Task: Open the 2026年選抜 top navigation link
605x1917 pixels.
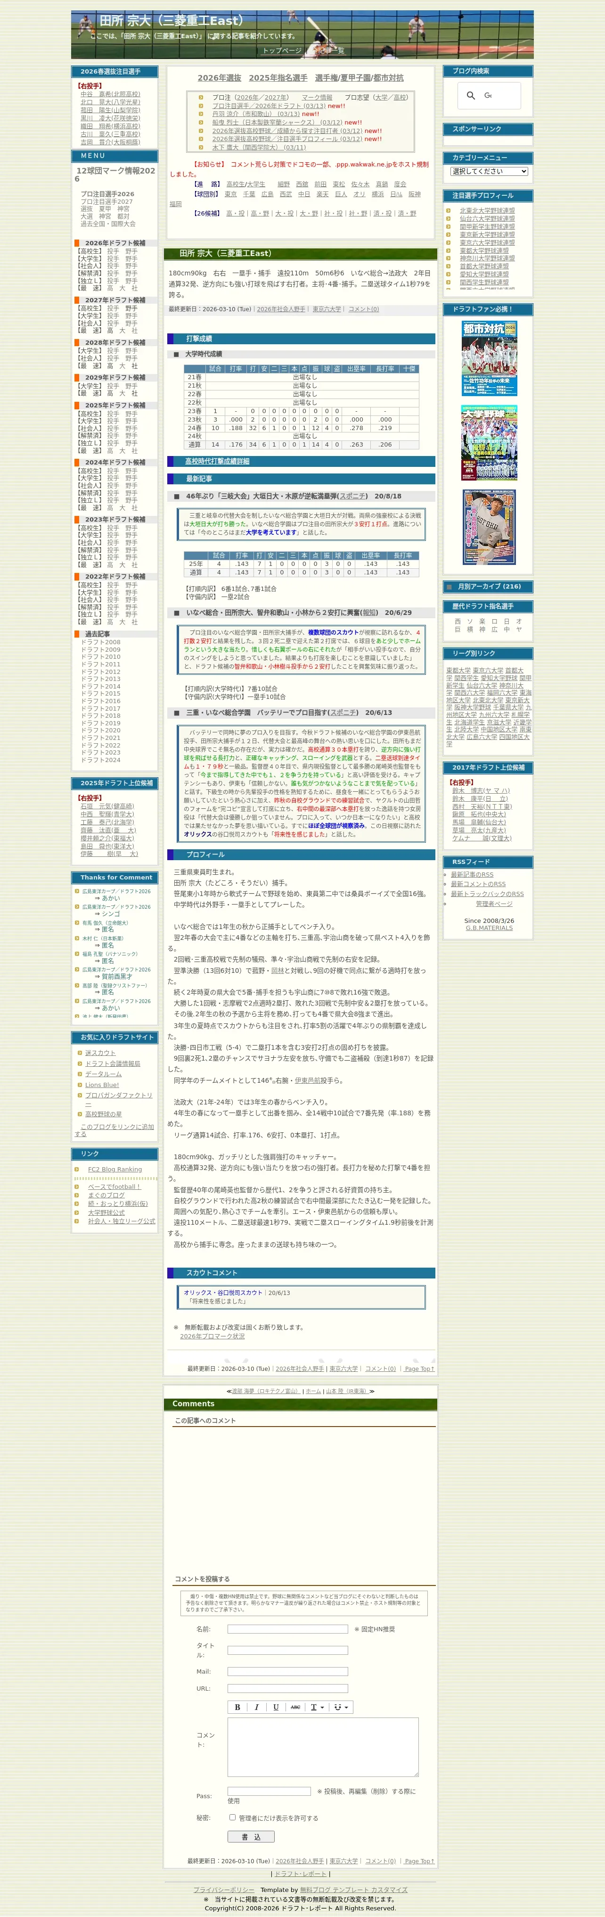Action: pos(219,77)
